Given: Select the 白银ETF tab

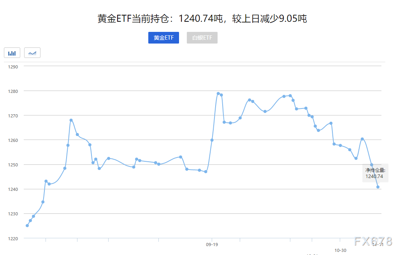Looking at the screenshot, I should (x=202, y=38).
